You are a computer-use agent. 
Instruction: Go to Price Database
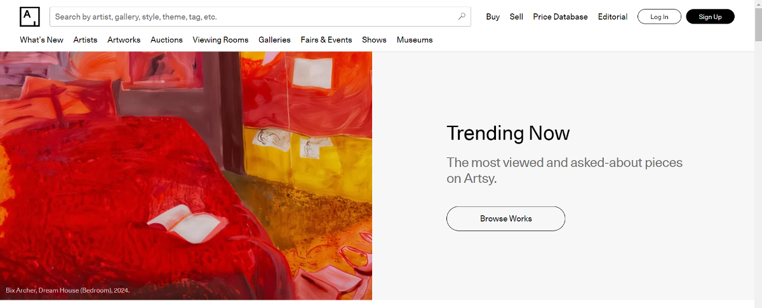tap(560, 17)
